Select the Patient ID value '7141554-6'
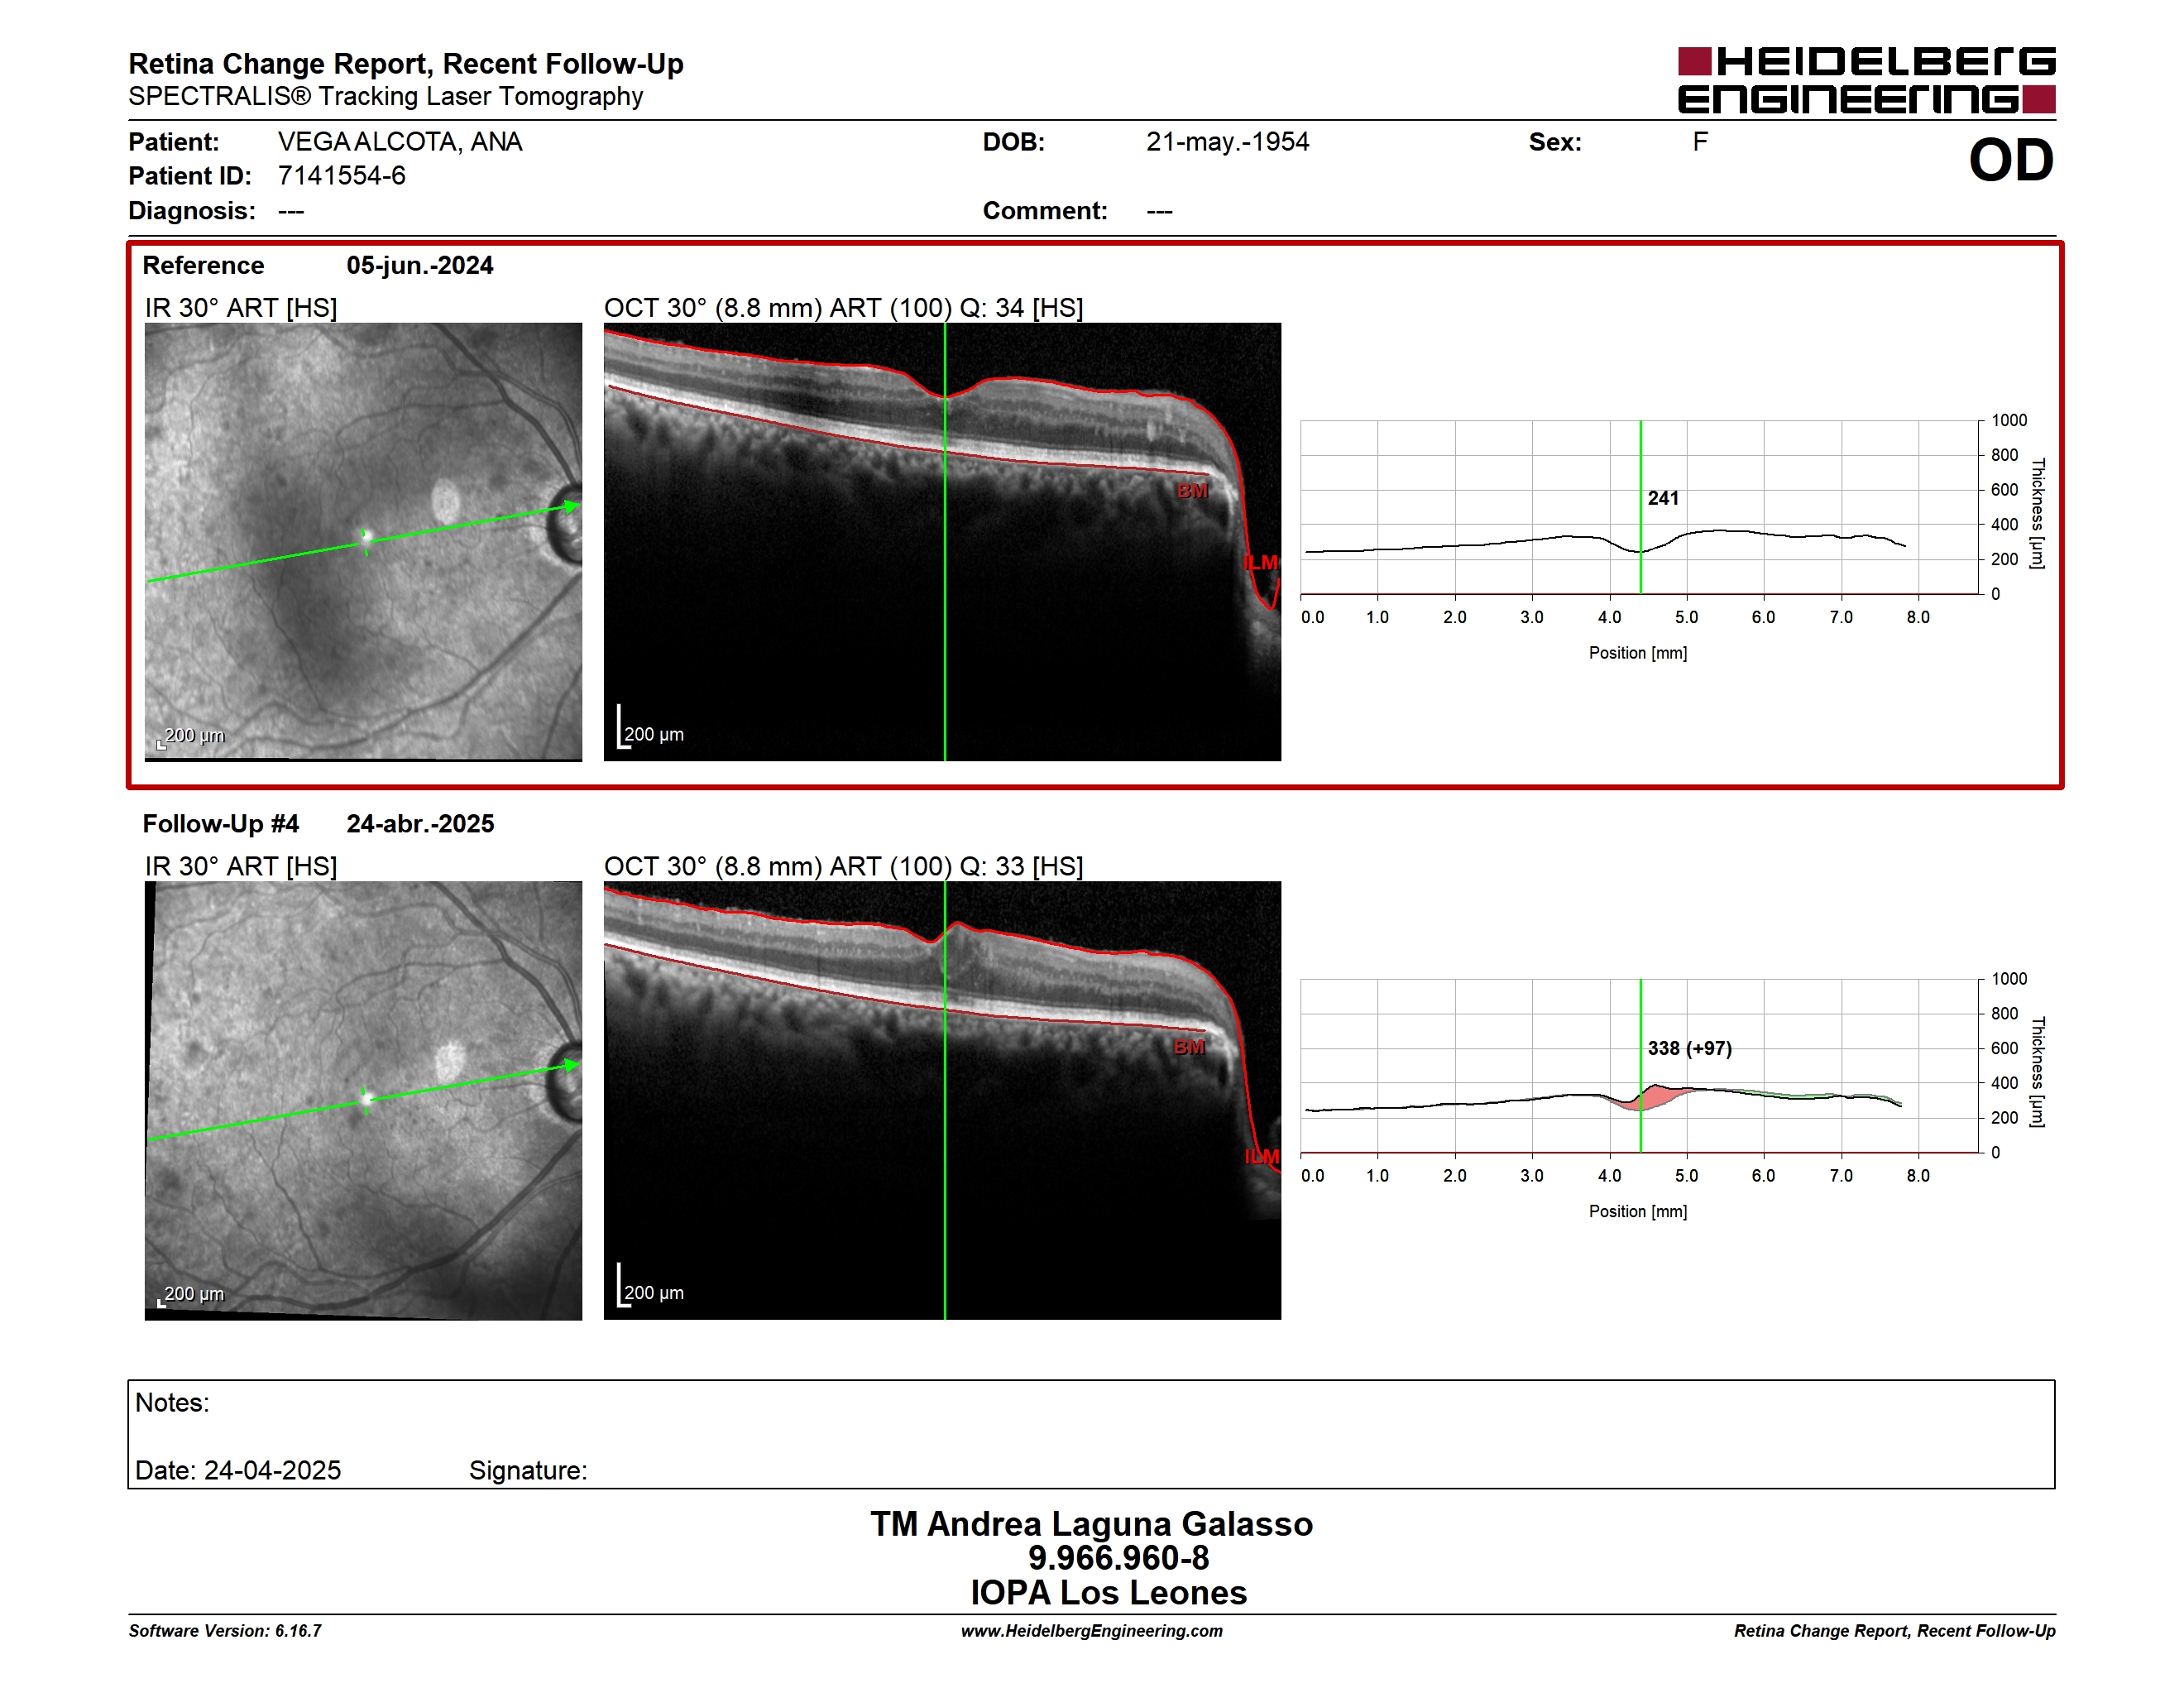 tap(342, 176)
